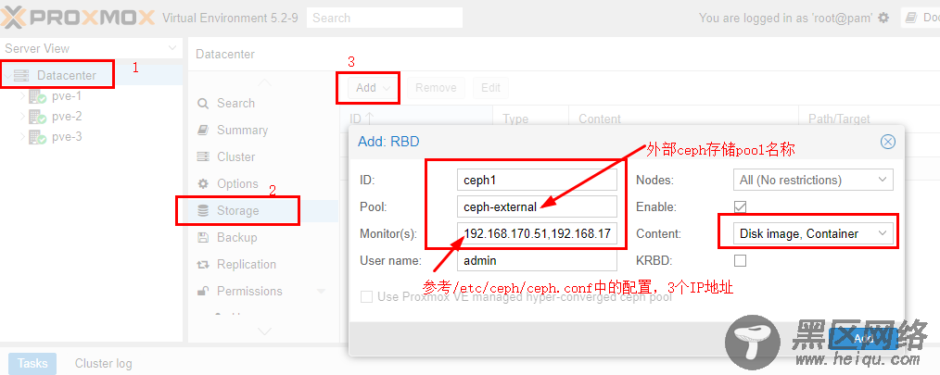Toggle Use Proxmox VE managed pool checkbox

coord(366,297)
